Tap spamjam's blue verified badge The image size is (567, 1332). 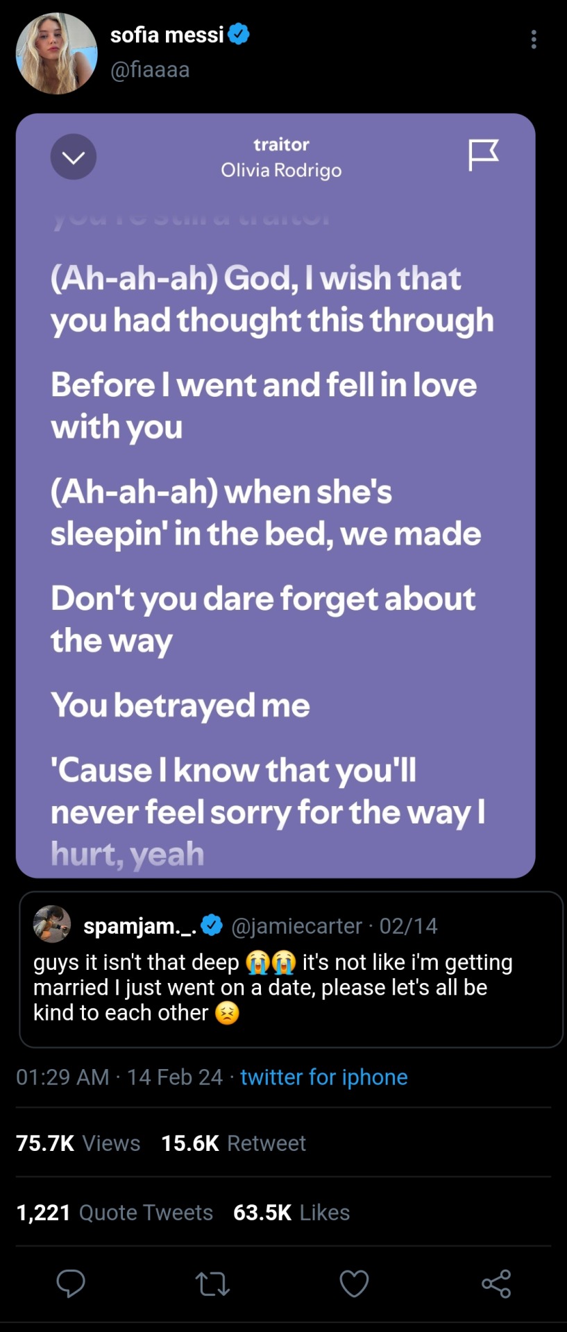click(x=212, y=925)
